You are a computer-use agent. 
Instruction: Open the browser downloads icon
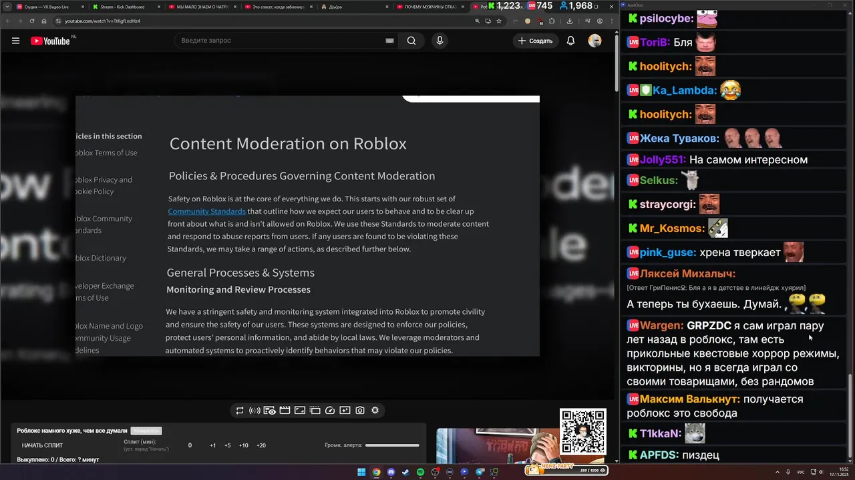tap(570, 21)
